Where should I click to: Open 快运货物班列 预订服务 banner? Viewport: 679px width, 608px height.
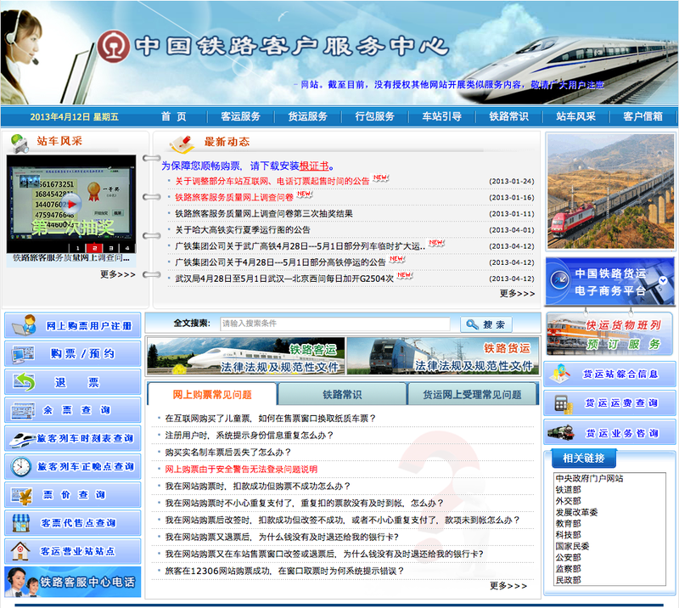click(609, 334)
